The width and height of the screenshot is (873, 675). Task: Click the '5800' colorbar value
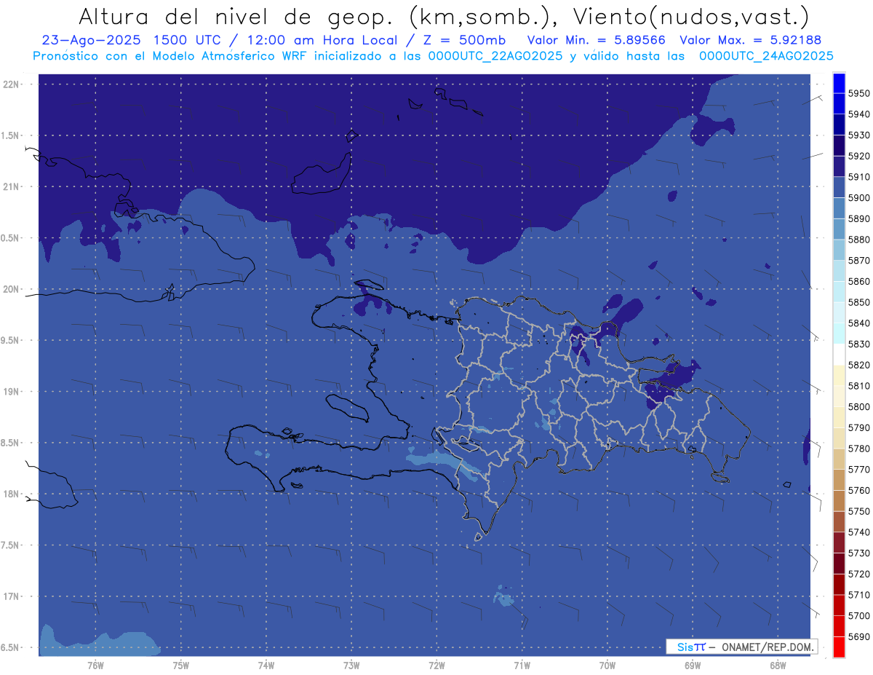tap(859, 406)
